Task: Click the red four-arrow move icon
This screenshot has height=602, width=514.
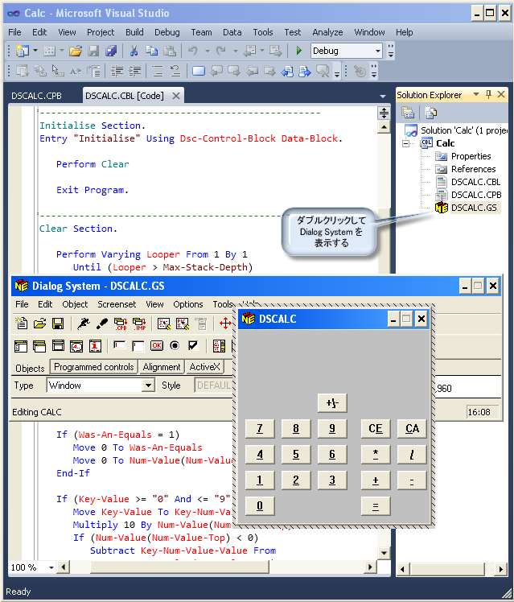Action: (225, 324)
